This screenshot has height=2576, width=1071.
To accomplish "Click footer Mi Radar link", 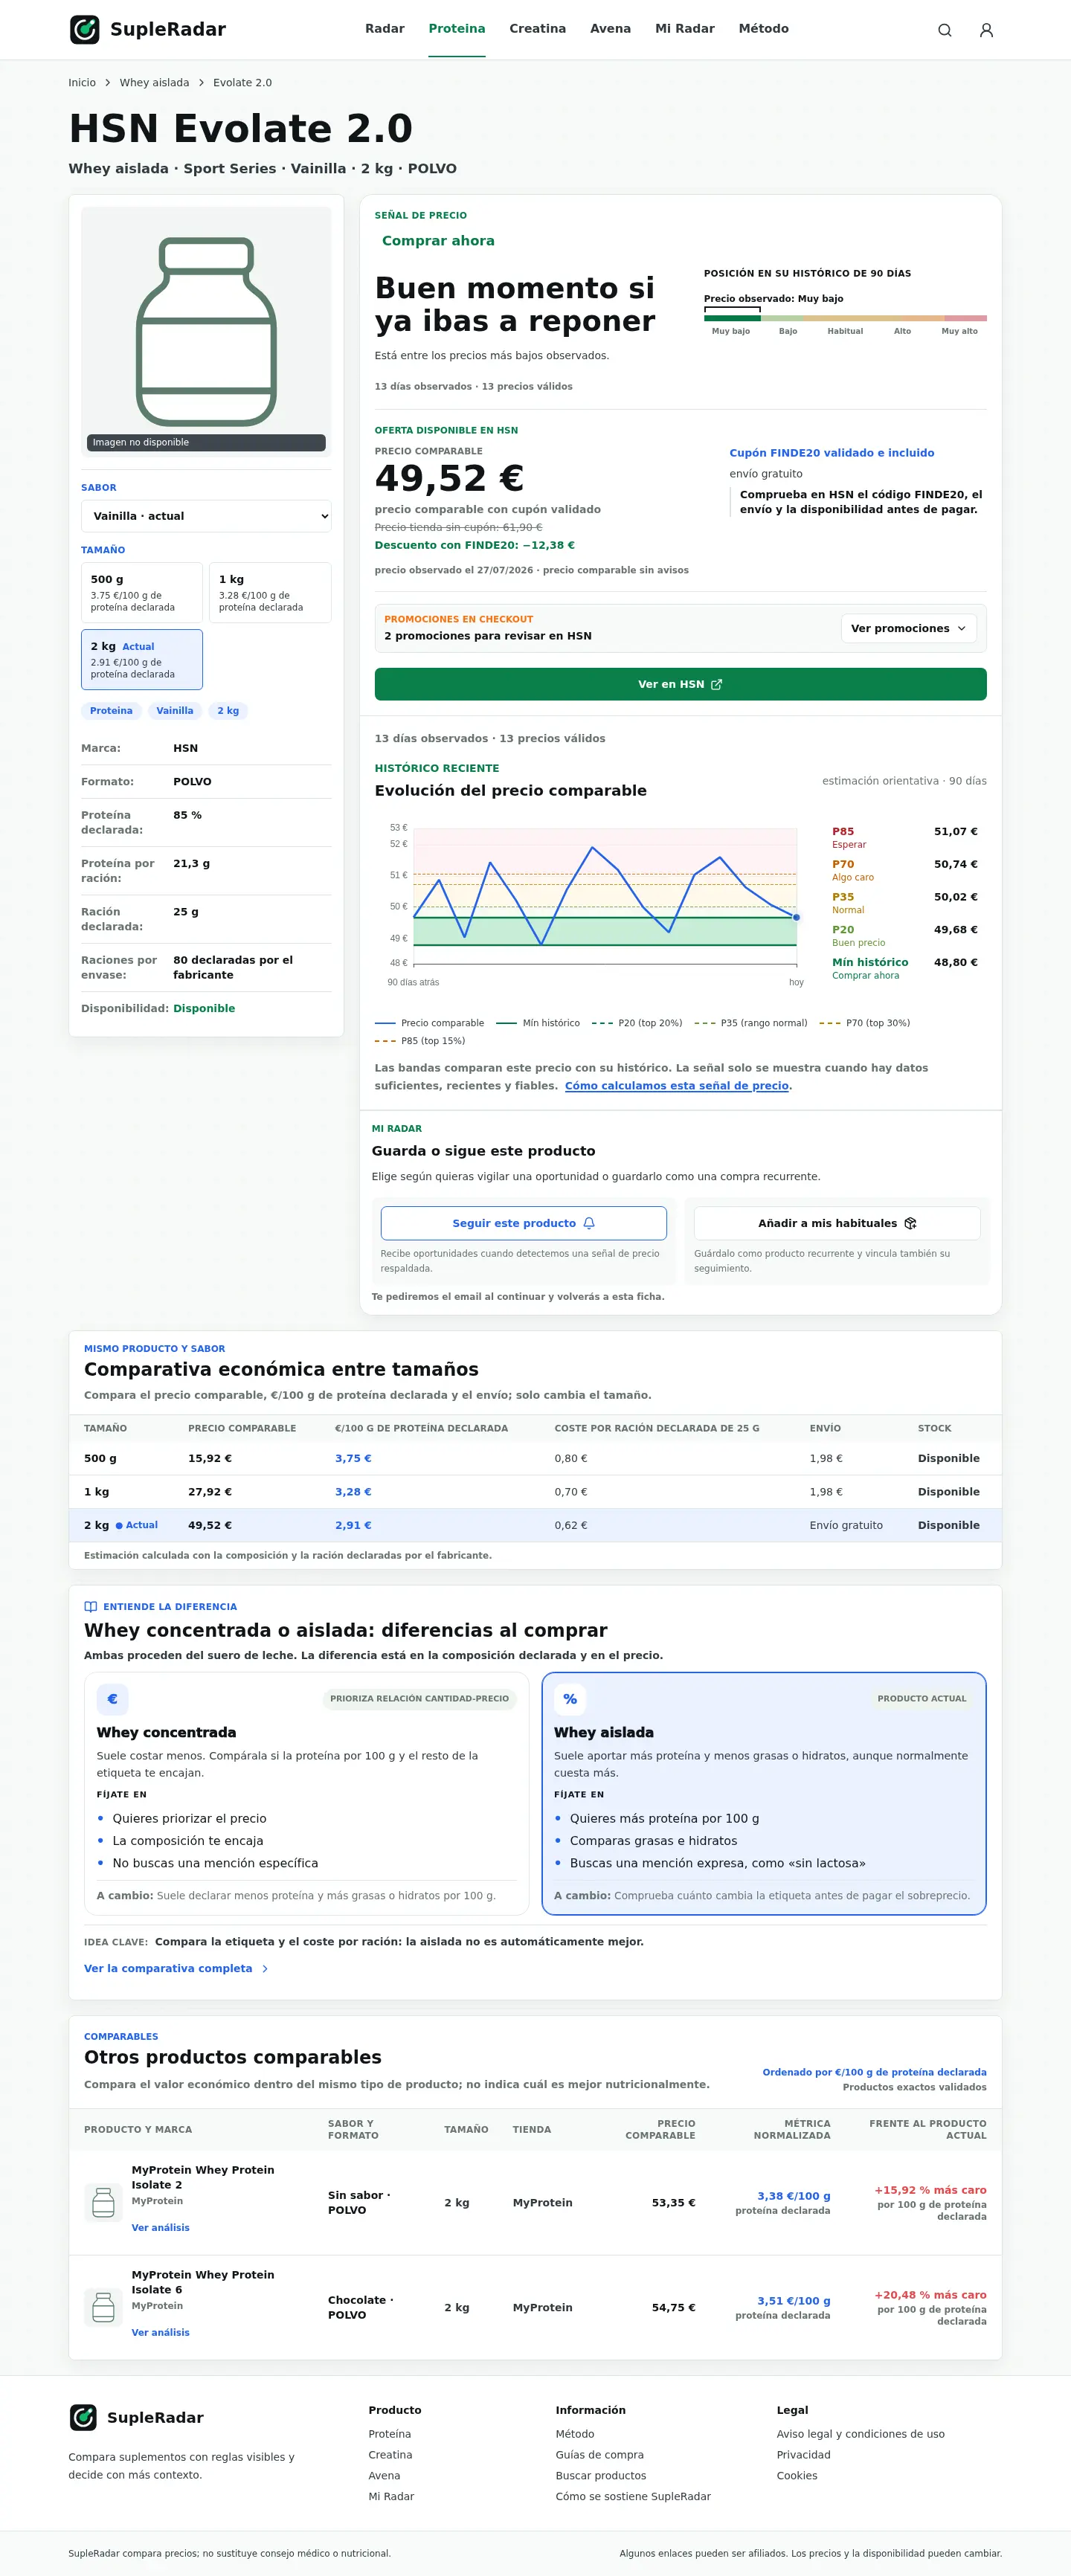I will (391, 2496).
